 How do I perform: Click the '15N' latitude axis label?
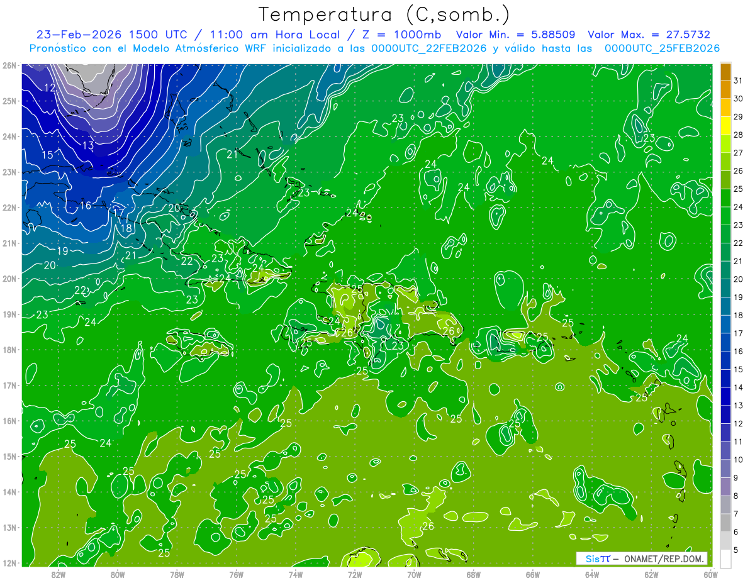(x=9, y=457)
